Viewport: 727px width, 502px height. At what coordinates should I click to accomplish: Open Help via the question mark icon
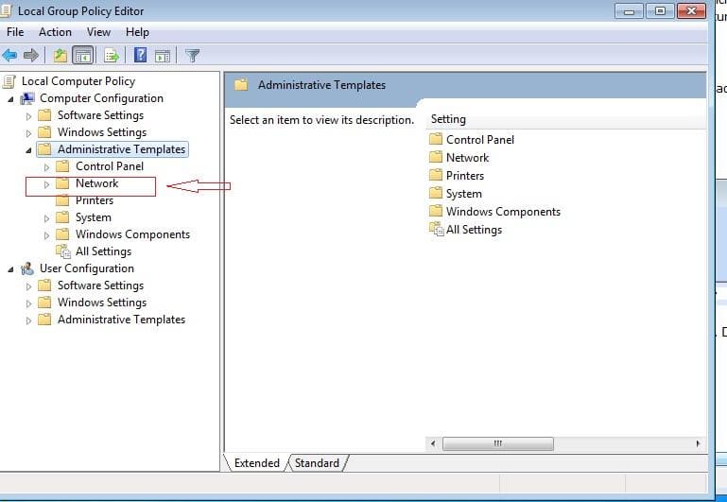coord(140,55)
